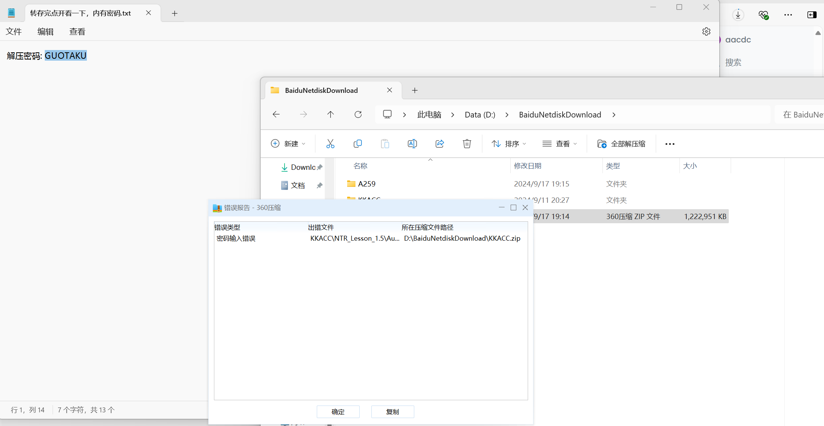The width and height of the screenshot is (824, 426).
Task: Click the Rename icon in Explorer toolbar
Action: [x=412, y=144]
